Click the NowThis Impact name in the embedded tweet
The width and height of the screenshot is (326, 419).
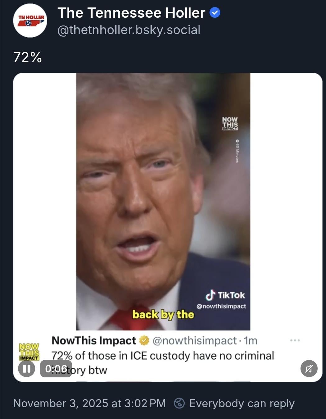pos(94,340)
